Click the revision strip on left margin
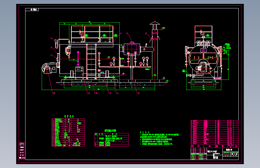Screen dimensions: 260x168 [22, 151]
